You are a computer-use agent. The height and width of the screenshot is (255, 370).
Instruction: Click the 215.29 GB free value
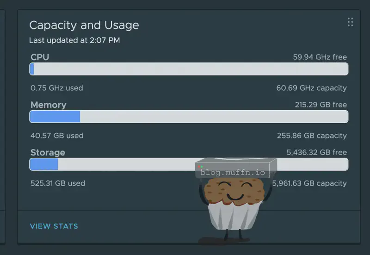[321, 105]
